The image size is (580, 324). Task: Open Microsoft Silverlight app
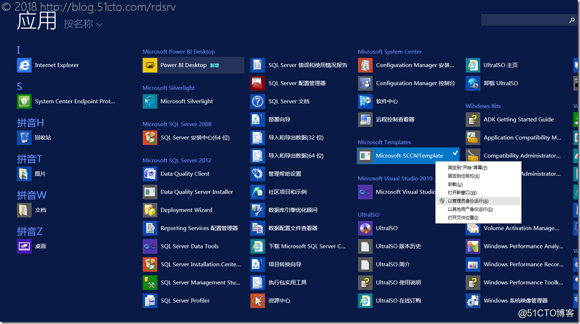click(178, 102)
